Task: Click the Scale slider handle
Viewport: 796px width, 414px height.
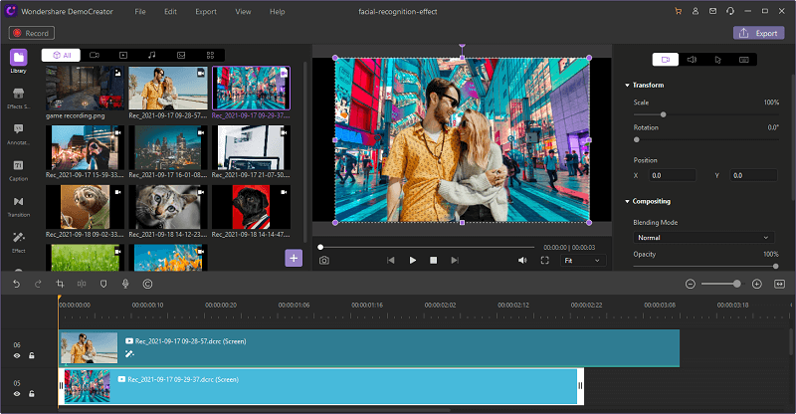Action: point(663,114)
